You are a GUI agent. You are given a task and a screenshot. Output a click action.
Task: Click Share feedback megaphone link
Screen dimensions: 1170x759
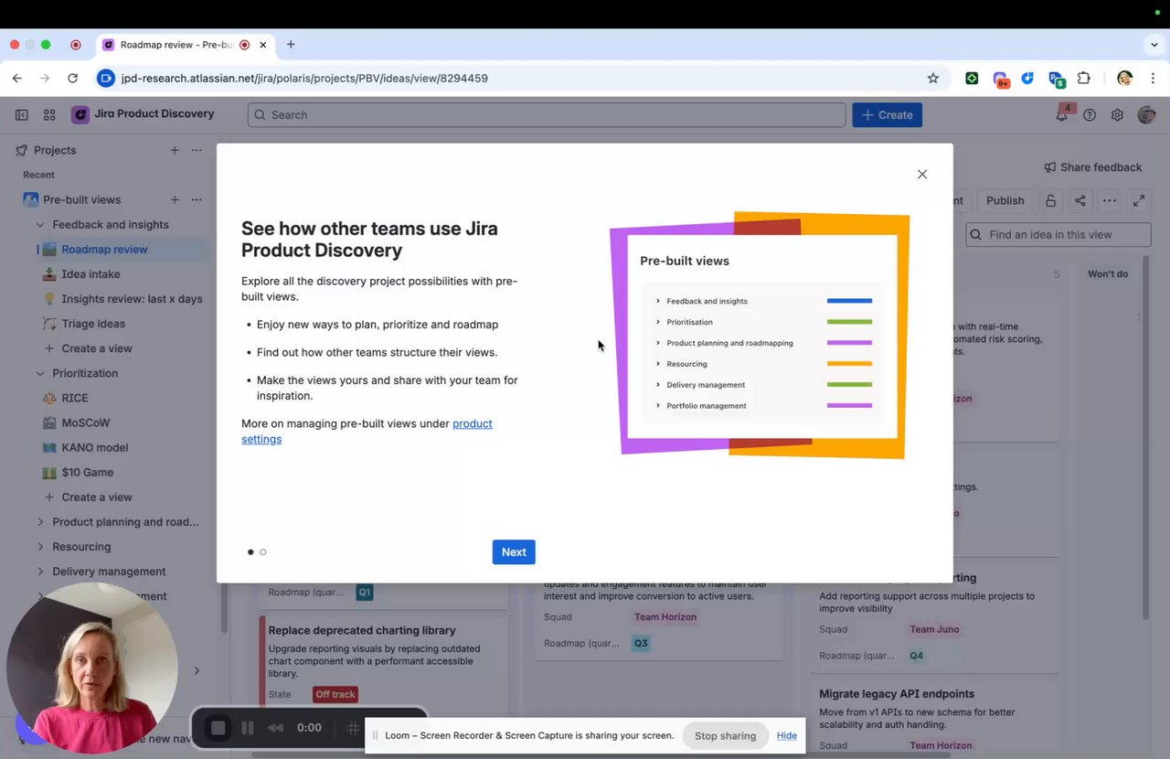[1093, 167]
